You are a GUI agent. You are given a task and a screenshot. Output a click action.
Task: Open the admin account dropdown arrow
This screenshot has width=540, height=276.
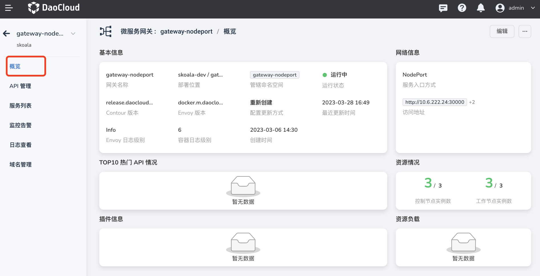pyautogui.click(x=533, y=8)
